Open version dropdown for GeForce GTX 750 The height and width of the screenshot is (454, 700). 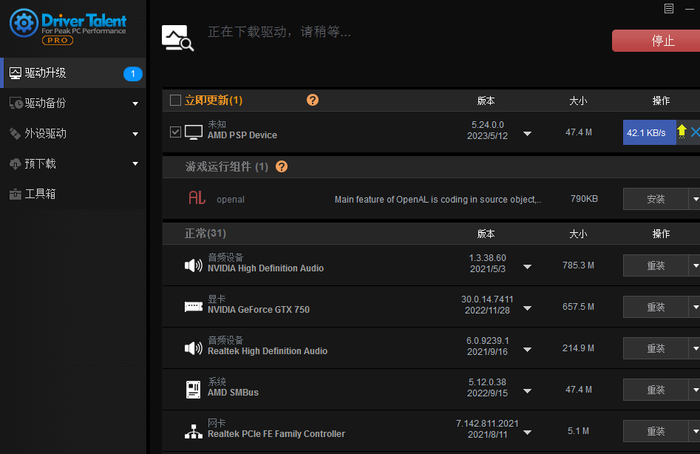[527, 308]
